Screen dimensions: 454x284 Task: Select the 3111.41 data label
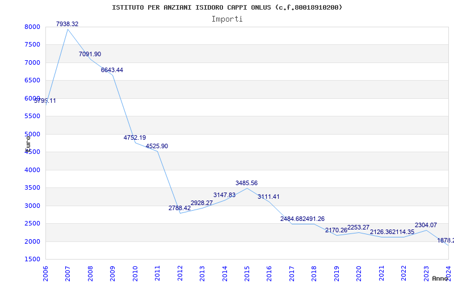click(268, 197)
